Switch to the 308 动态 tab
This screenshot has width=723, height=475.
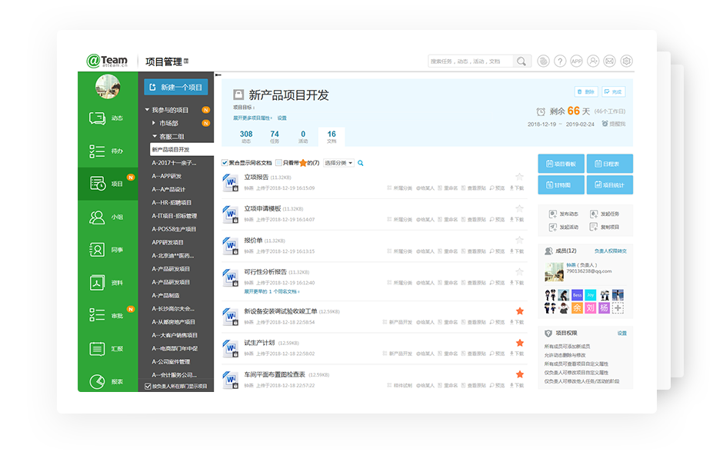coord(246,137)
